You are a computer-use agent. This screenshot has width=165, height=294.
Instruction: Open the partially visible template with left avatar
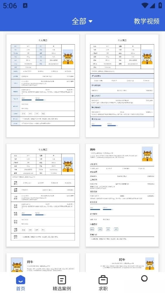pyautogui.click(x=43, y=262)
